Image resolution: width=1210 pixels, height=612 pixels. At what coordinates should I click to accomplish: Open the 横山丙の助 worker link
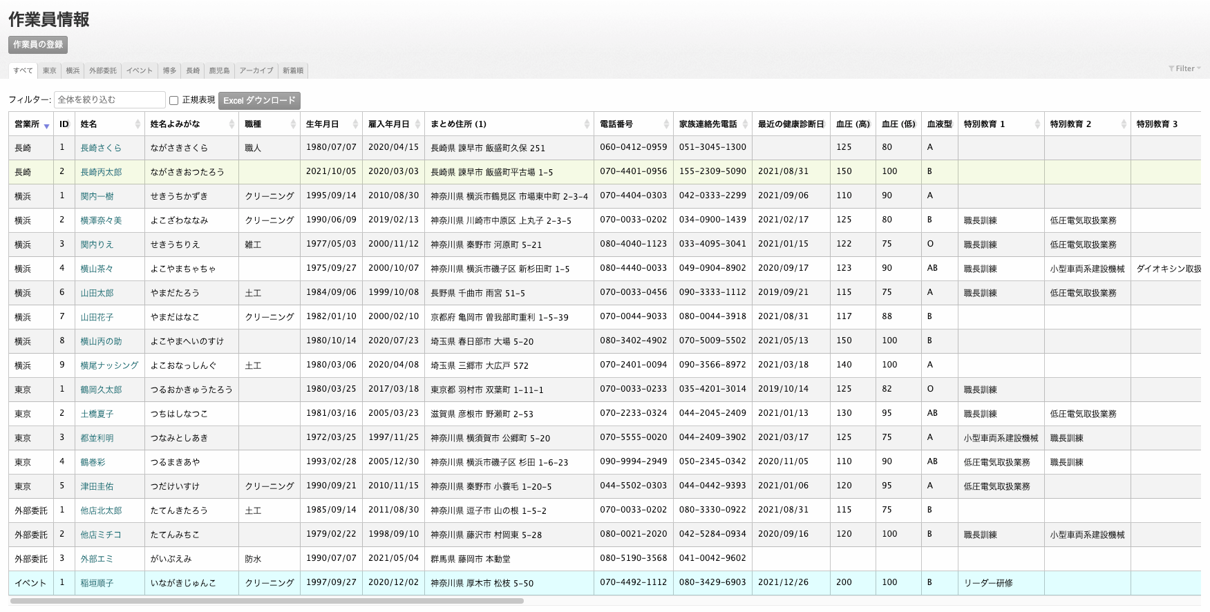pos(101,341)
